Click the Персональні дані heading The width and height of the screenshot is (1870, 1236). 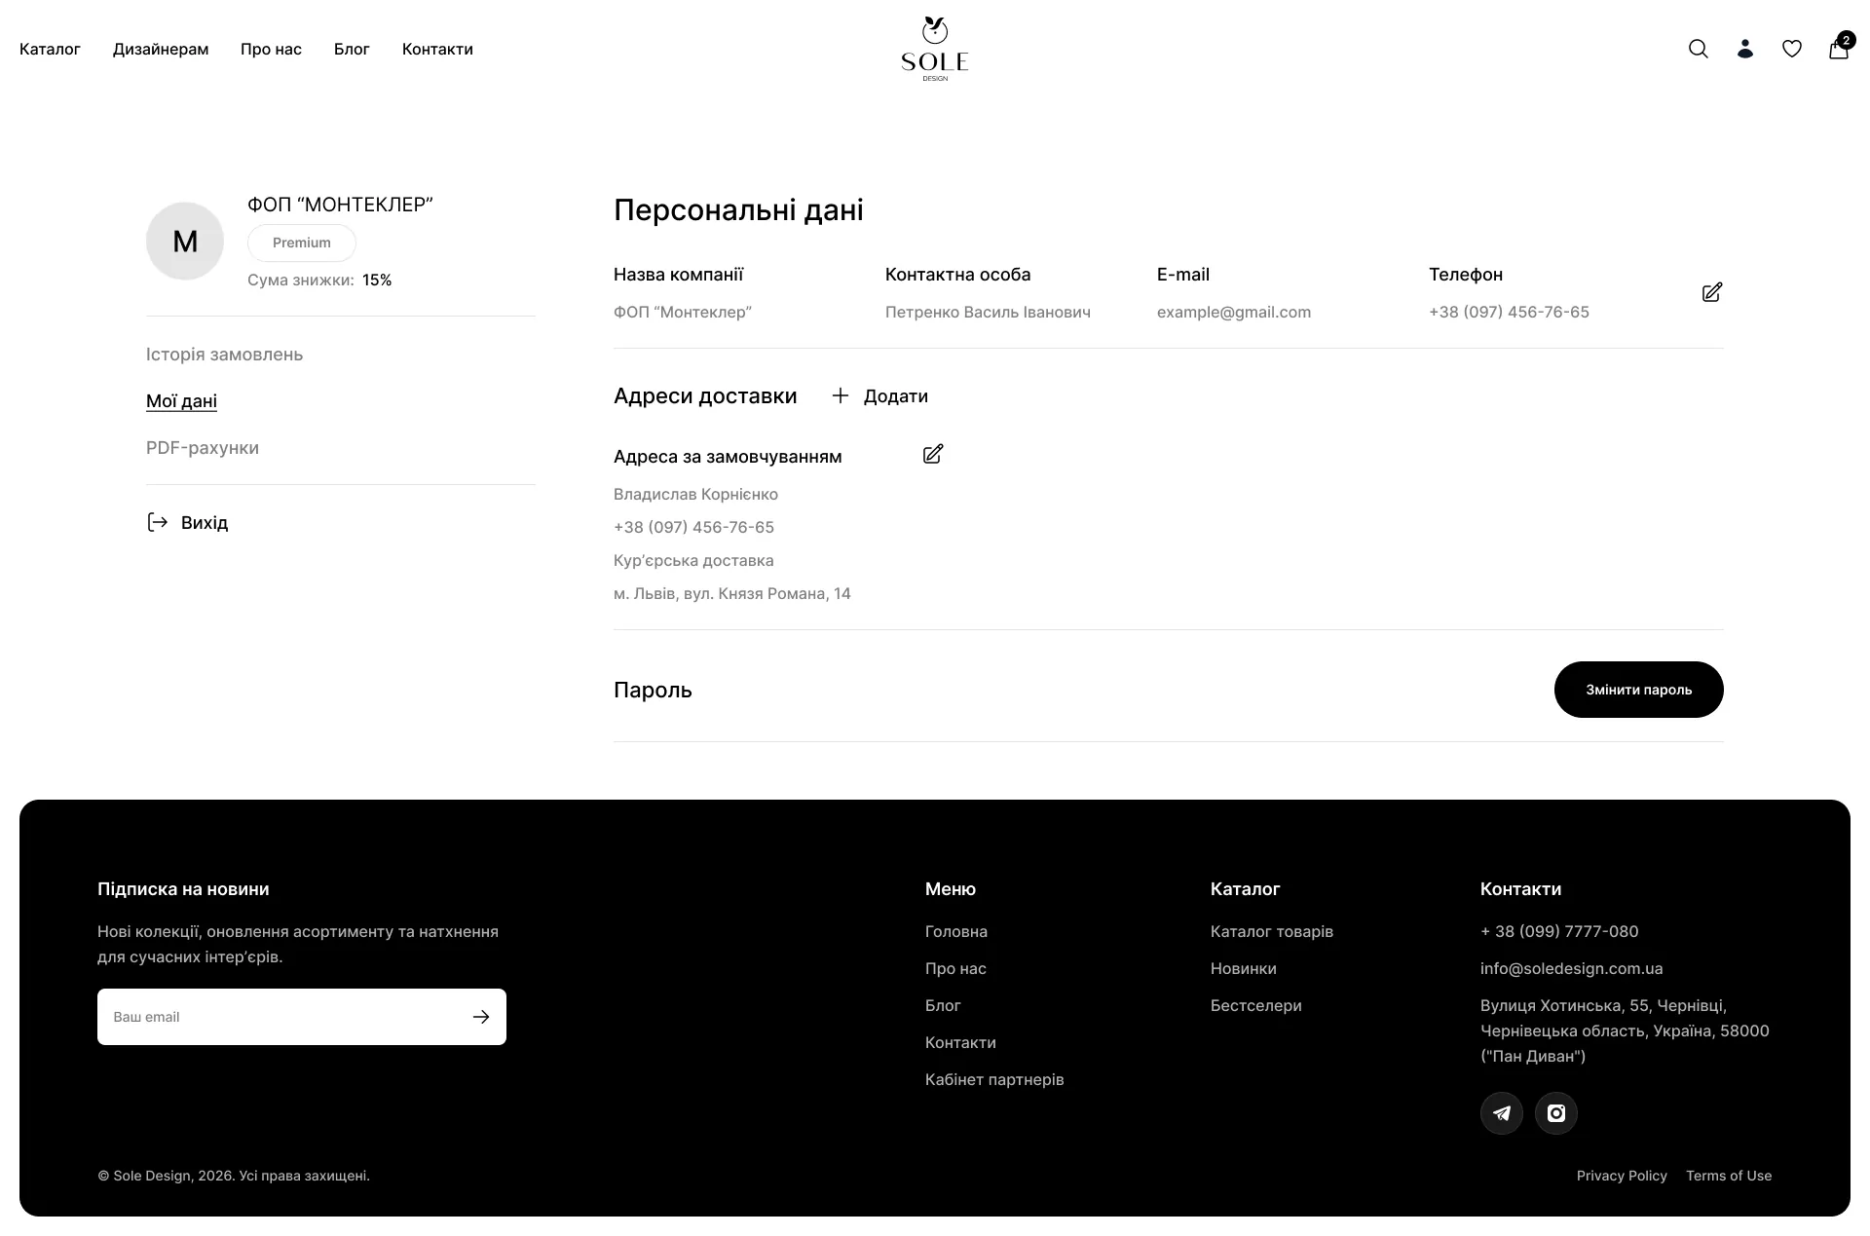click(x=738, y=210)
